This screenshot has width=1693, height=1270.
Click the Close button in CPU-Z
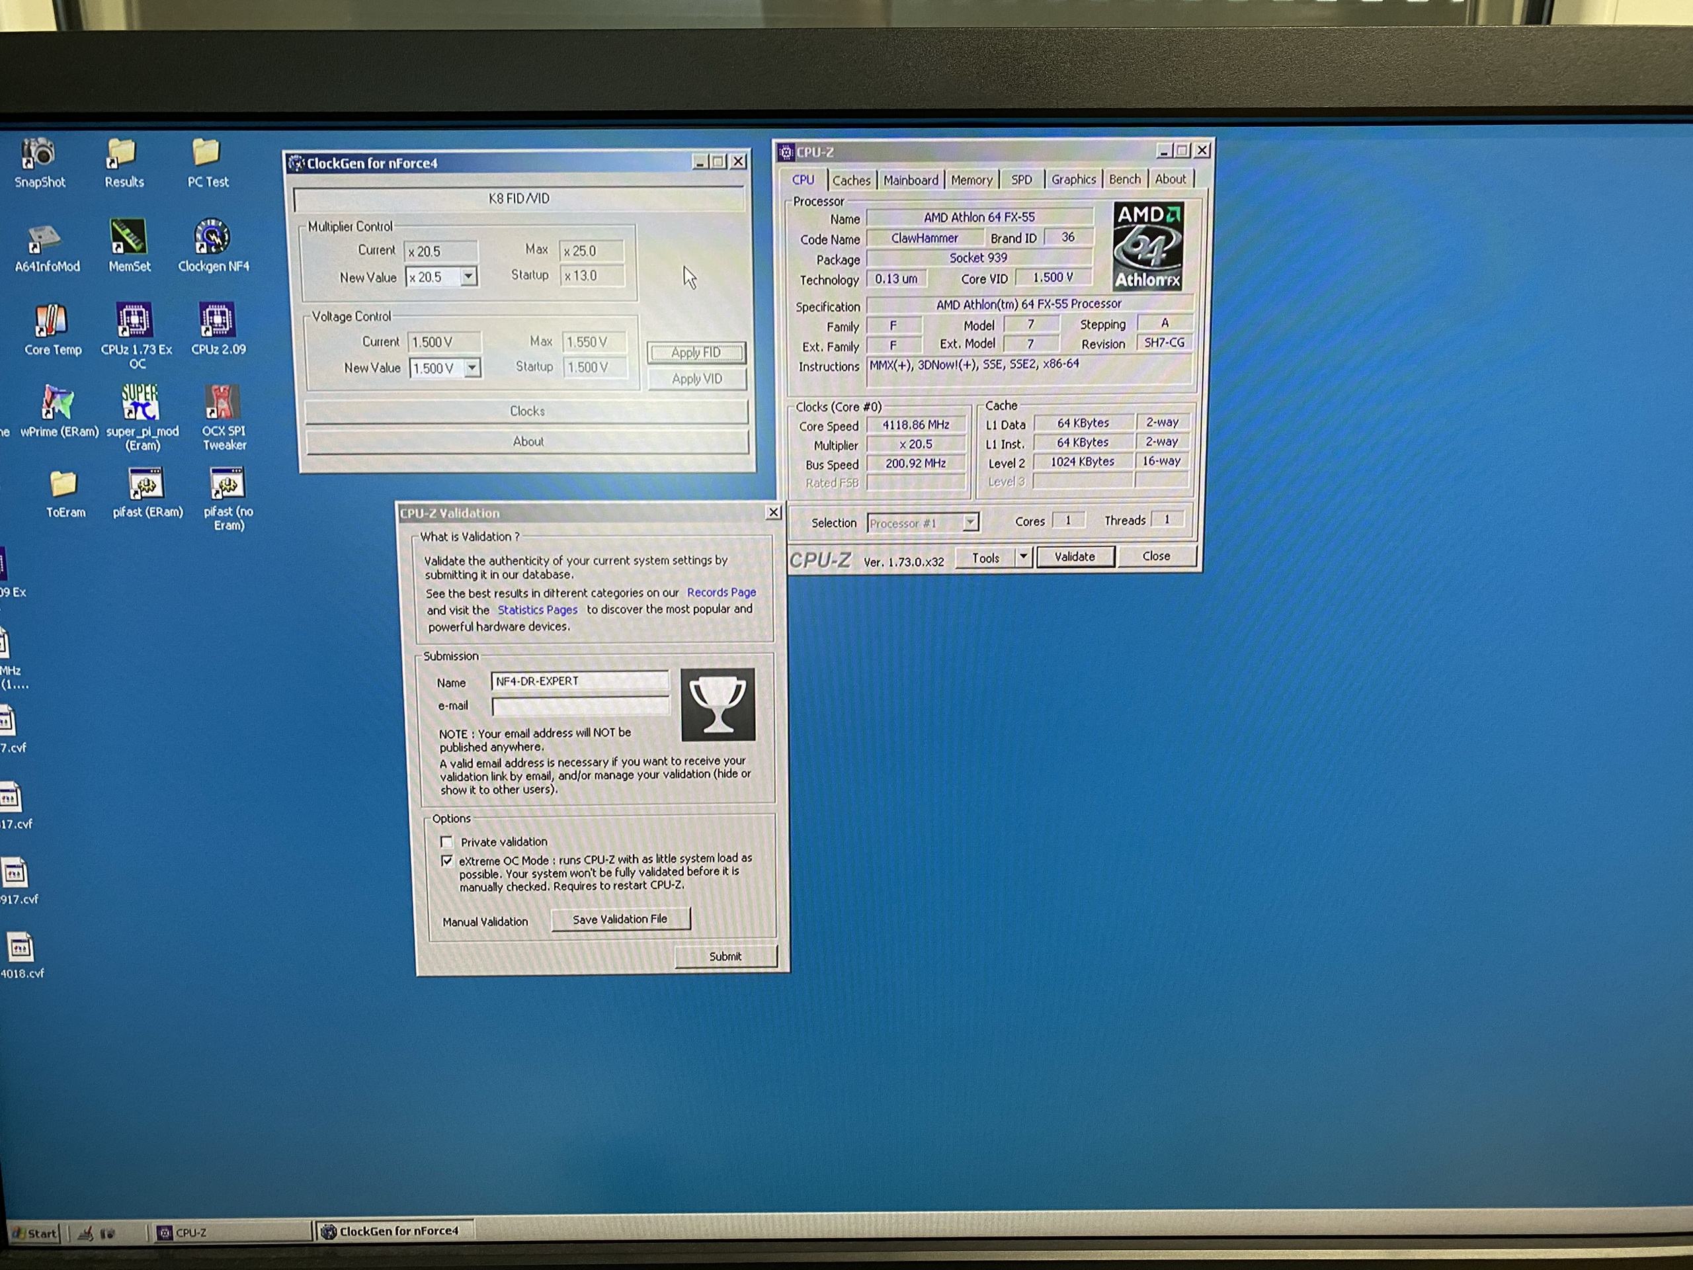(1156, 556)
